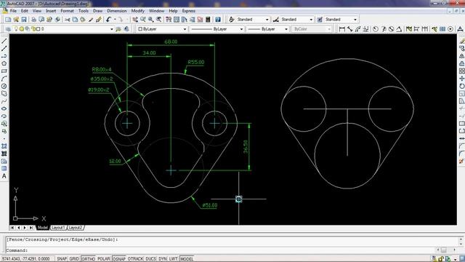
Task: Toggle DYN input in status bar
Action: (x=163, y=259)
